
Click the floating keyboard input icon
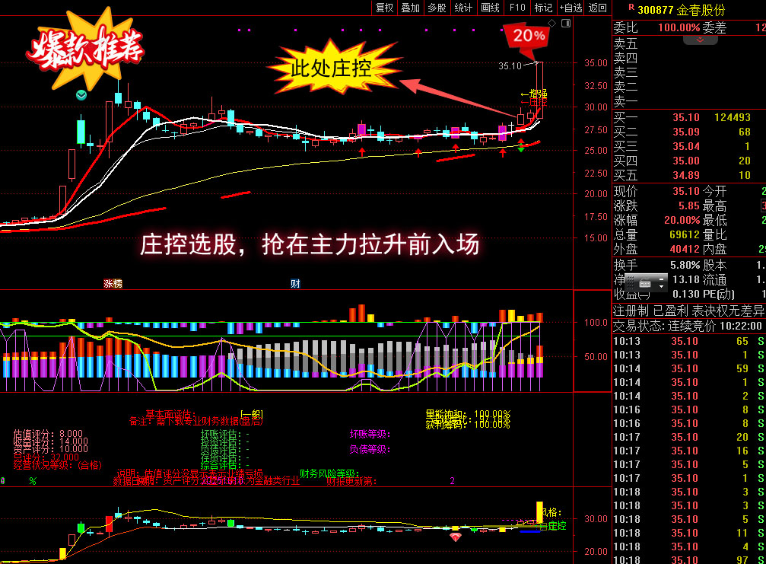pos(645,282)
